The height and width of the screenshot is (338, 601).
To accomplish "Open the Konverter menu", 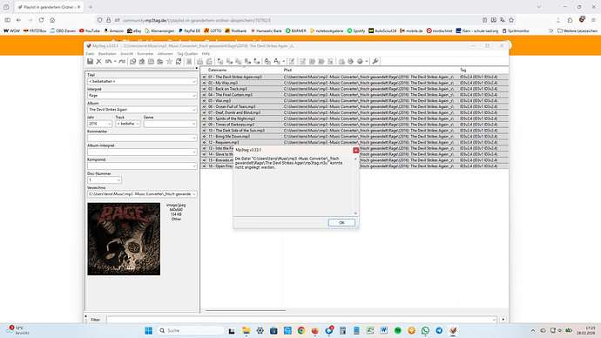I will tap(145, 54).
